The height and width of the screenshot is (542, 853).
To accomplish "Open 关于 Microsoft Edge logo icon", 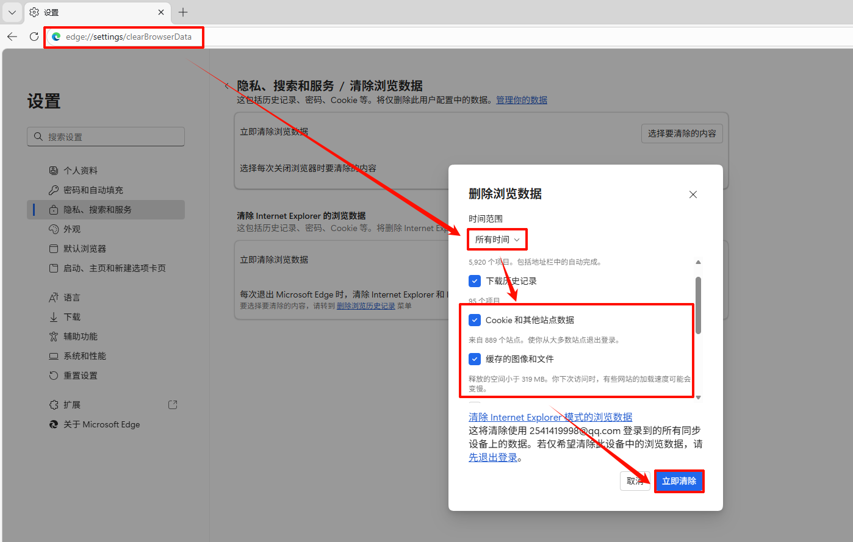I will [x=54, y=424].
